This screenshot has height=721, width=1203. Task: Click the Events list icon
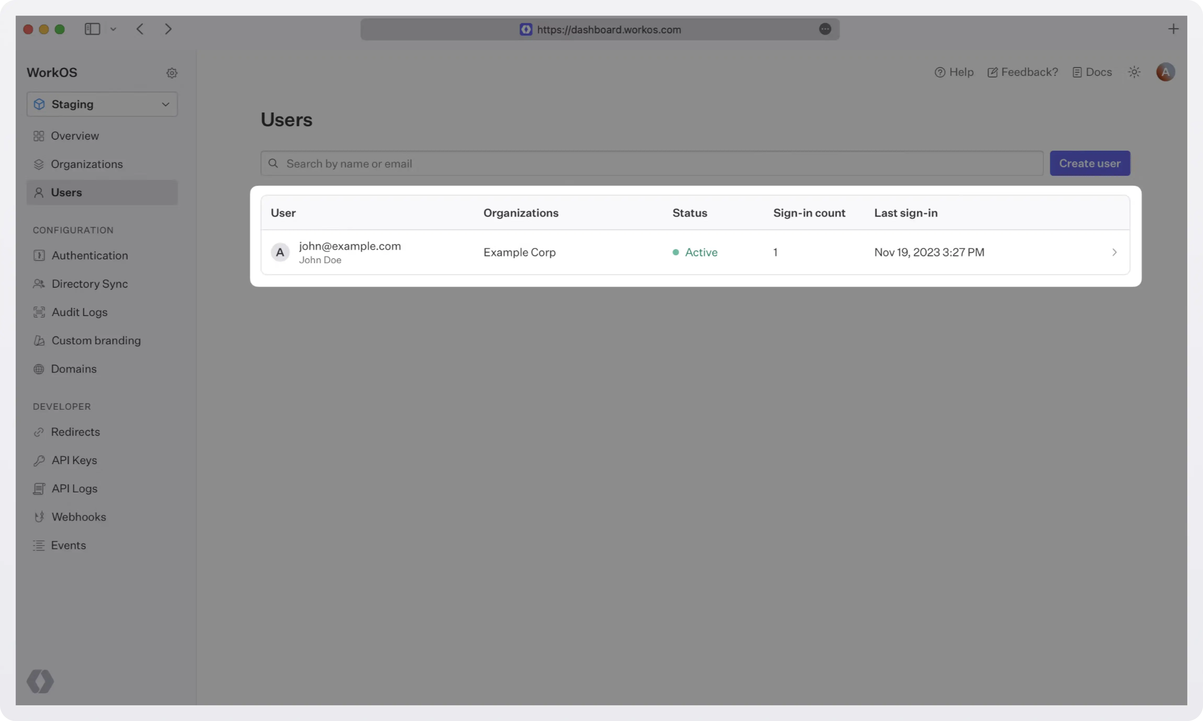[39, 545]
